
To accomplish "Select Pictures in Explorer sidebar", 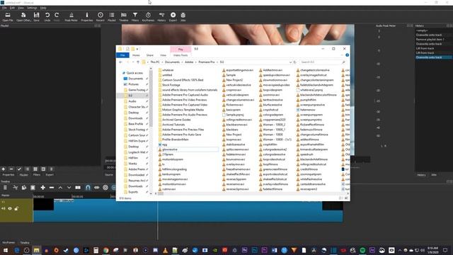I will [134, 84].
